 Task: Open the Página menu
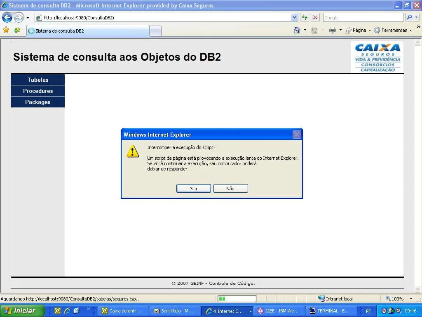(358, 30)
